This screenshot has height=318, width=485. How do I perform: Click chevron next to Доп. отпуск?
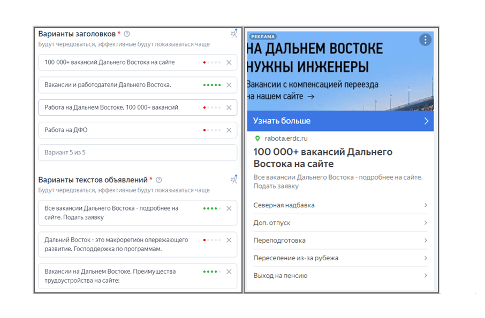(426, 223)
